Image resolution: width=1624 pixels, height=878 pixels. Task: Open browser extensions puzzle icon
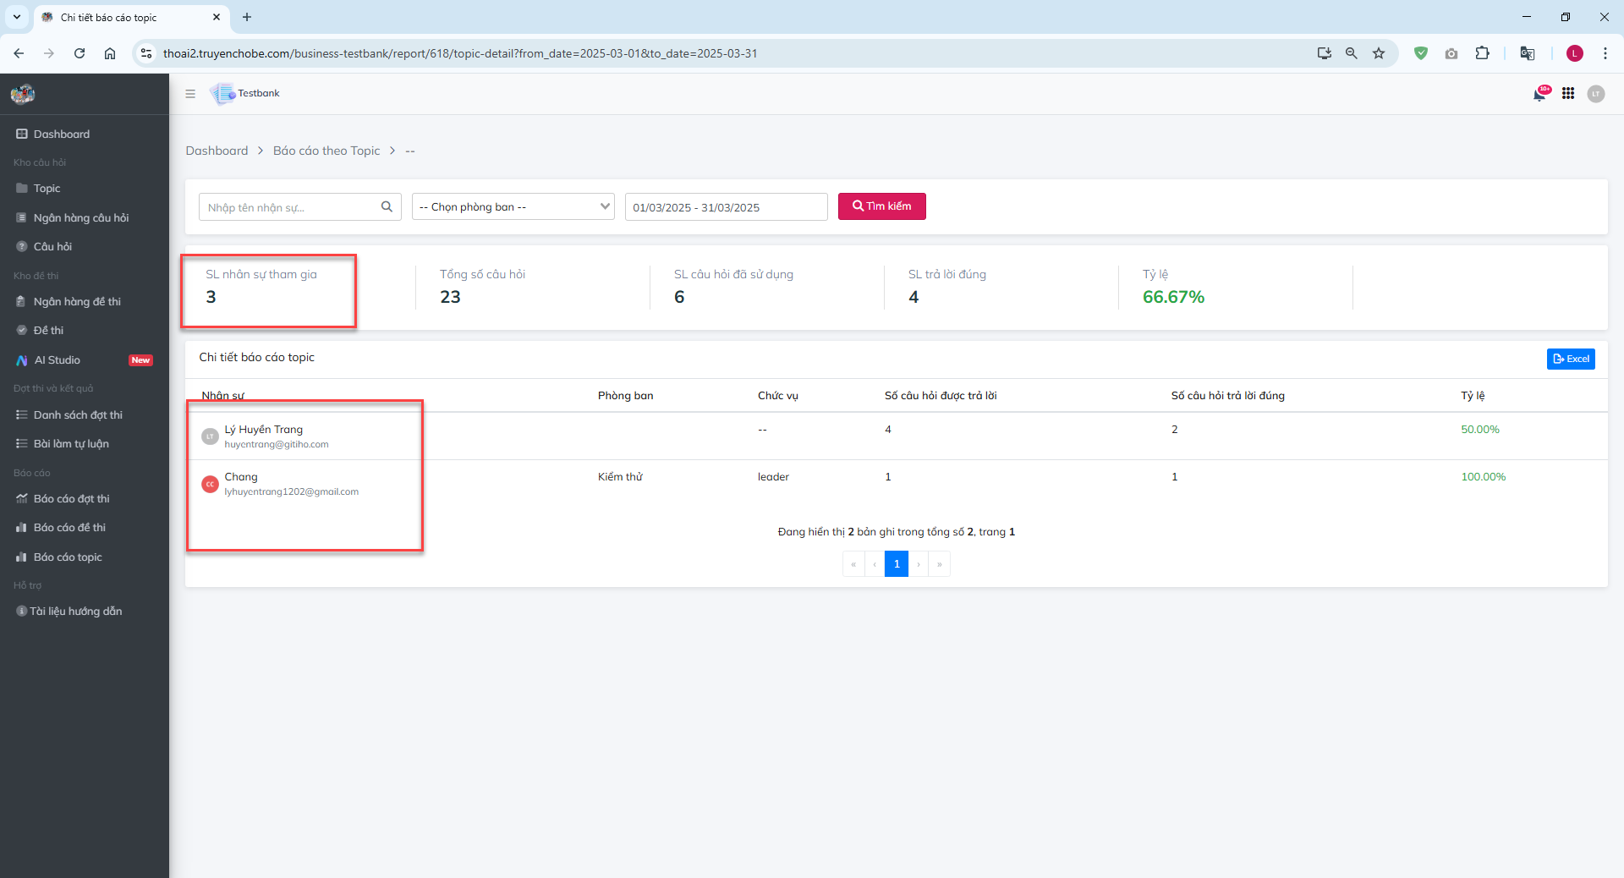(1482, 53)
